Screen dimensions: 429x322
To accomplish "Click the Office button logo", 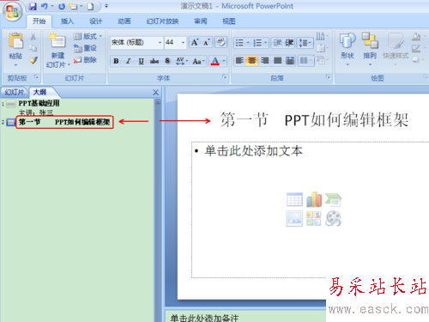I will pyautogui.click(x=12, y=12).
